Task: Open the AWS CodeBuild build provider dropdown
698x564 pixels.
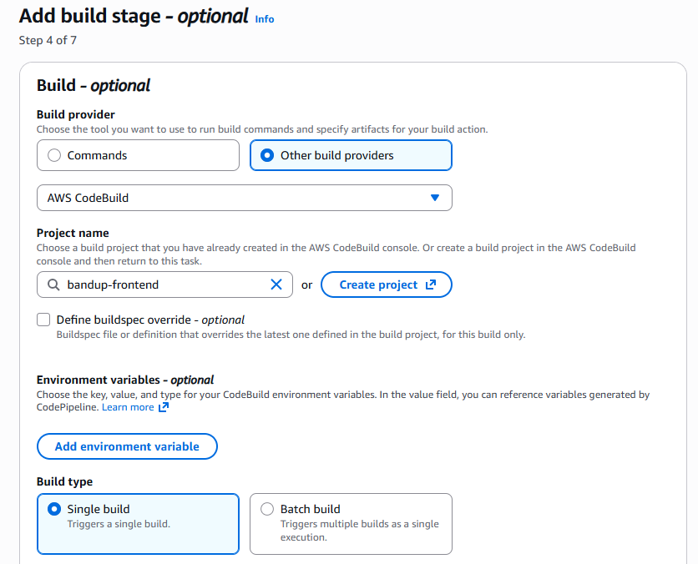Action: 245,198
